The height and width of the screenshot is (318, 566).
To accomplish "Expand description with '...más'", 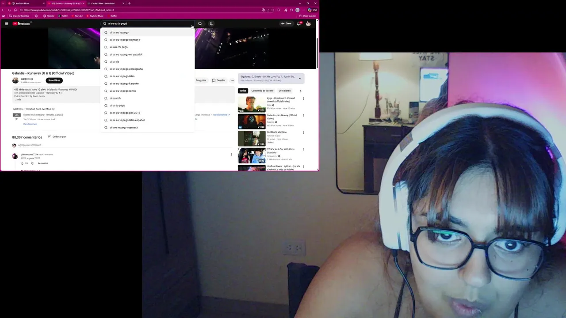I will 19,99.
